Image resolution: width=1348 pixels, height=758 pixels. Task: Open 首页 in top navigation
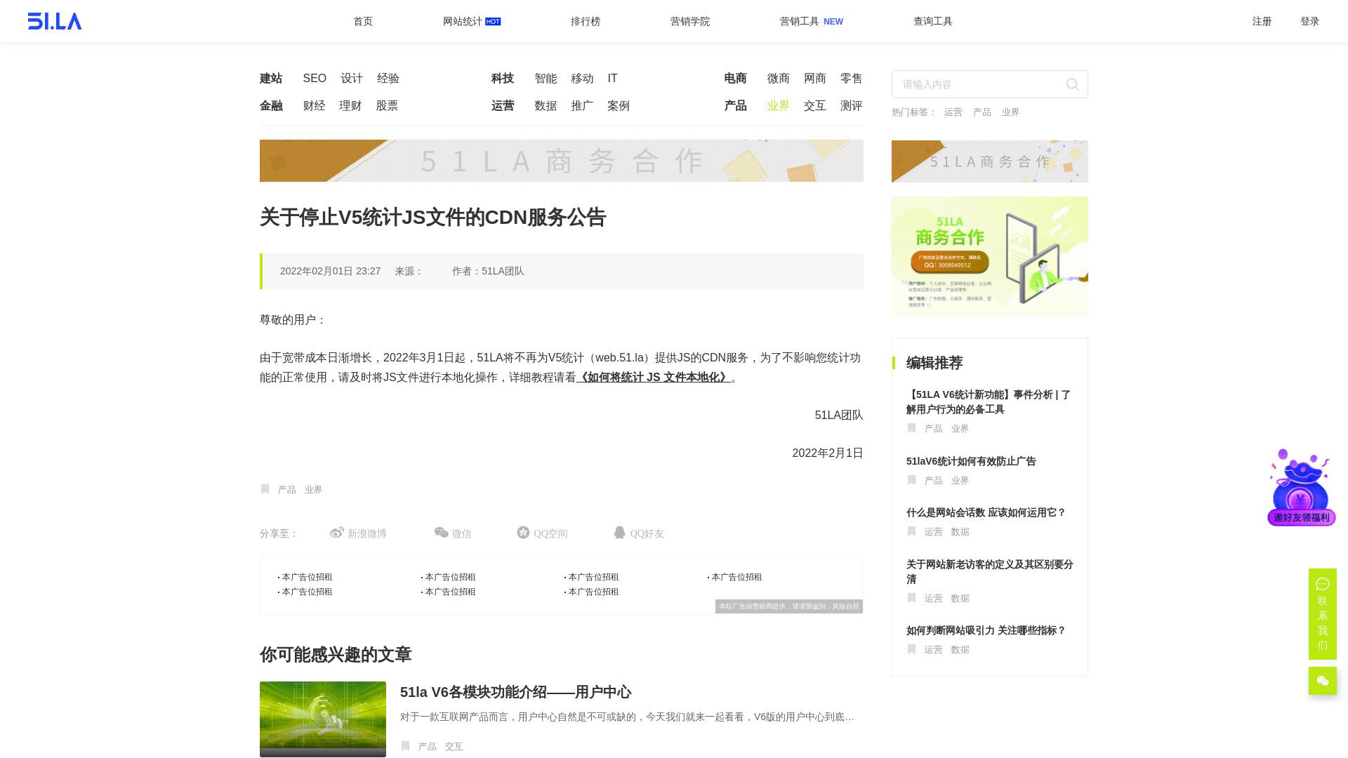(x=363, y=21)
